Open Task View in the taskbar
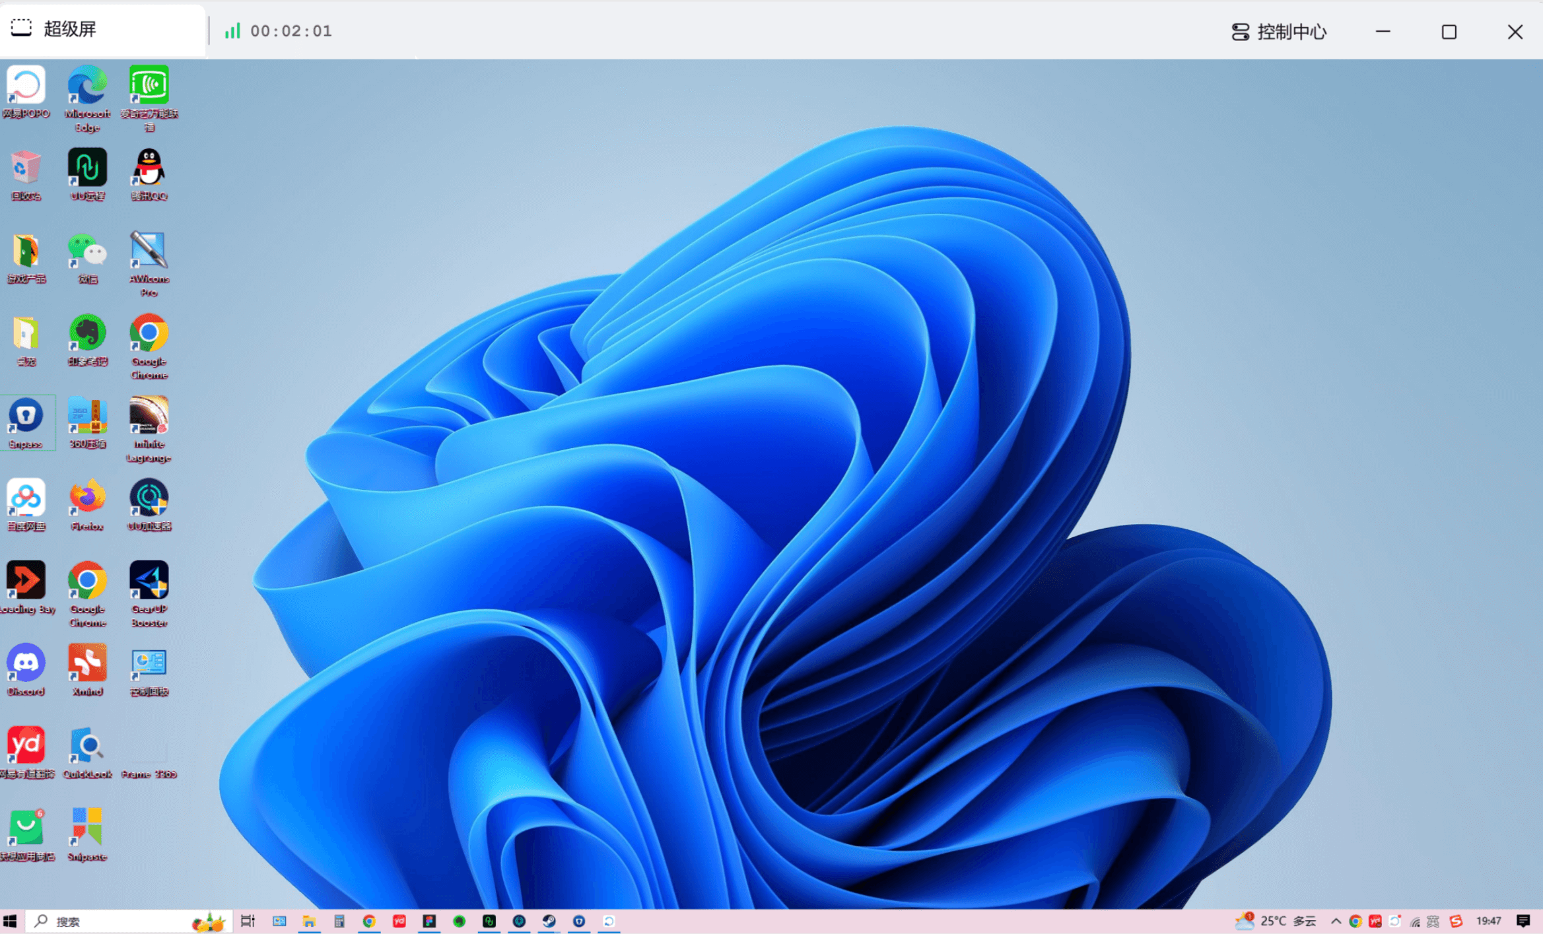This screenshot has height=934, width=1543. tap(248, 921)
